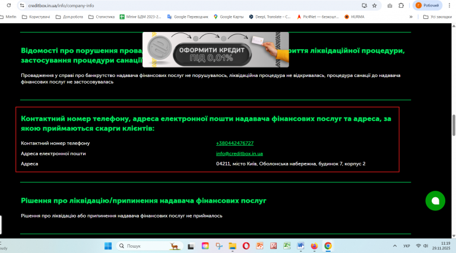Open Google Переводчик bookmark

pos(188,17)
